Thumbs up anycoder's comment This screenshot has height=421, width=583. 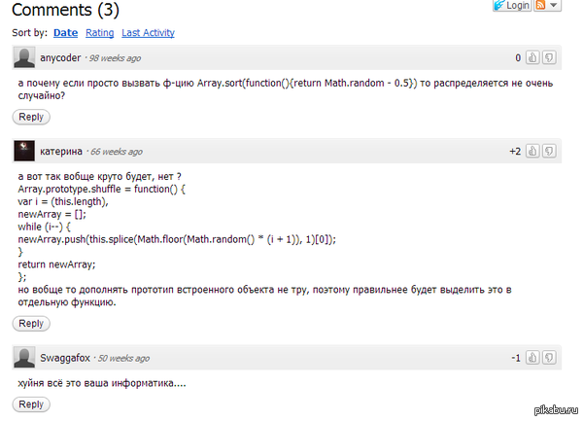(x=533, y=57)
